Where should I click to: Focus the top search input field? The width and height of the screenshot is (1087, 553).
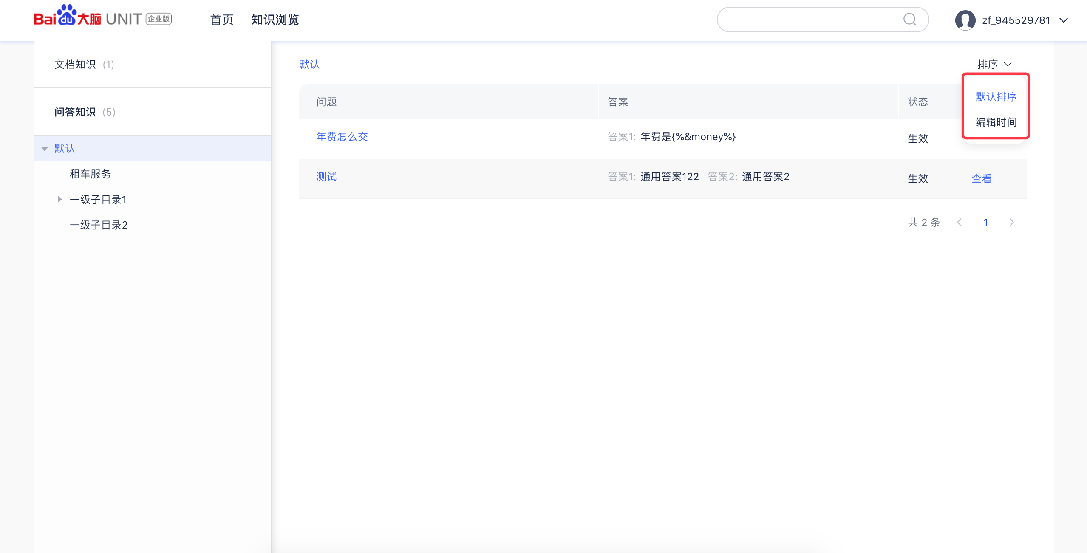822,20
